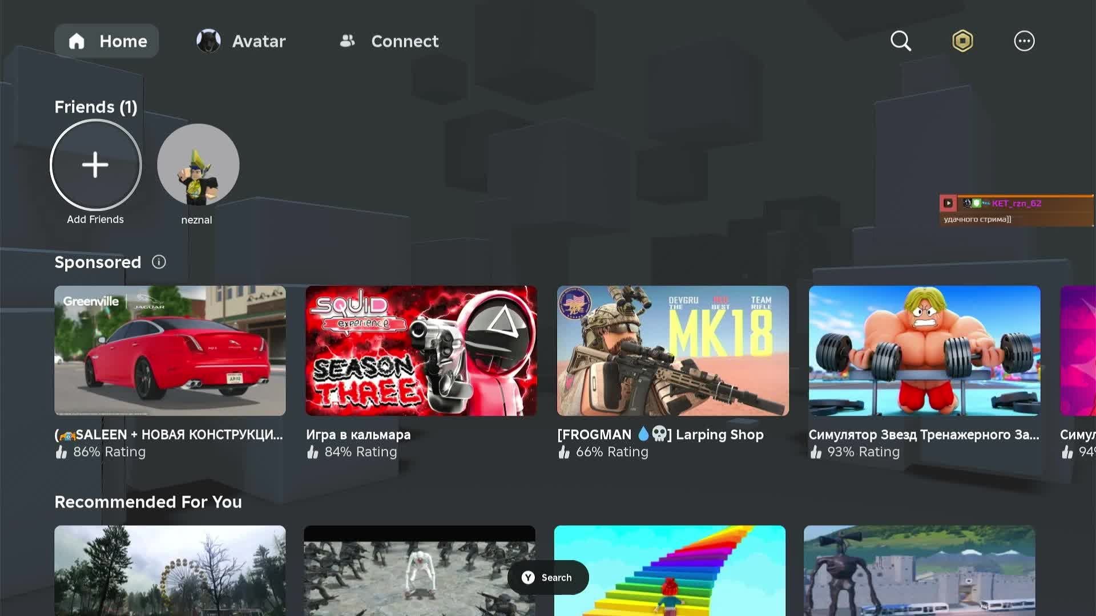Open the Robux hexagon icon
The width and height of the screenshot is (1096, 616).
962,41
